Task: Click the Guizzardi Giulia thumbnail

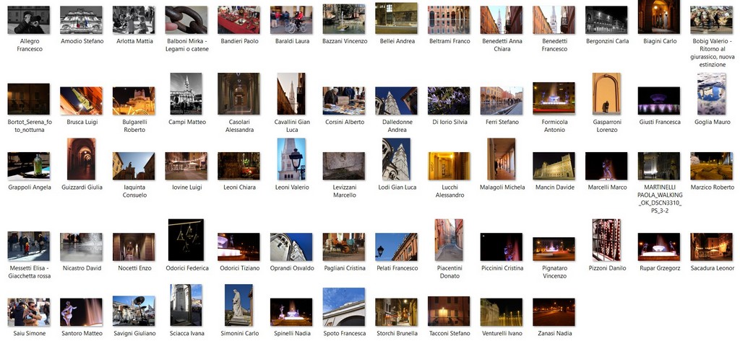Action: click(81, 159)
